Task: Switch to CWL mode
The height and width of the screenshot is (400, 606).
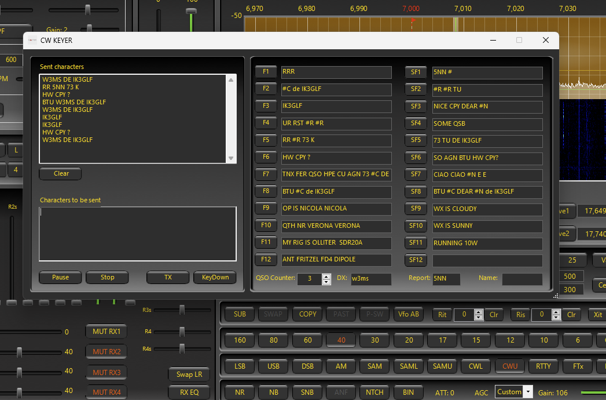Action: point(476,366)
